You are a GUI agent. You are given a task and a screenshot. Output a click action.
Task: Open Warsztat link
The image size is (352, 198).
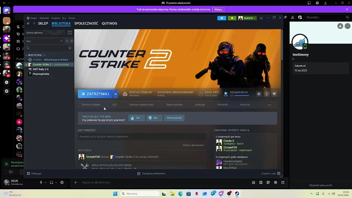point(245,105)
